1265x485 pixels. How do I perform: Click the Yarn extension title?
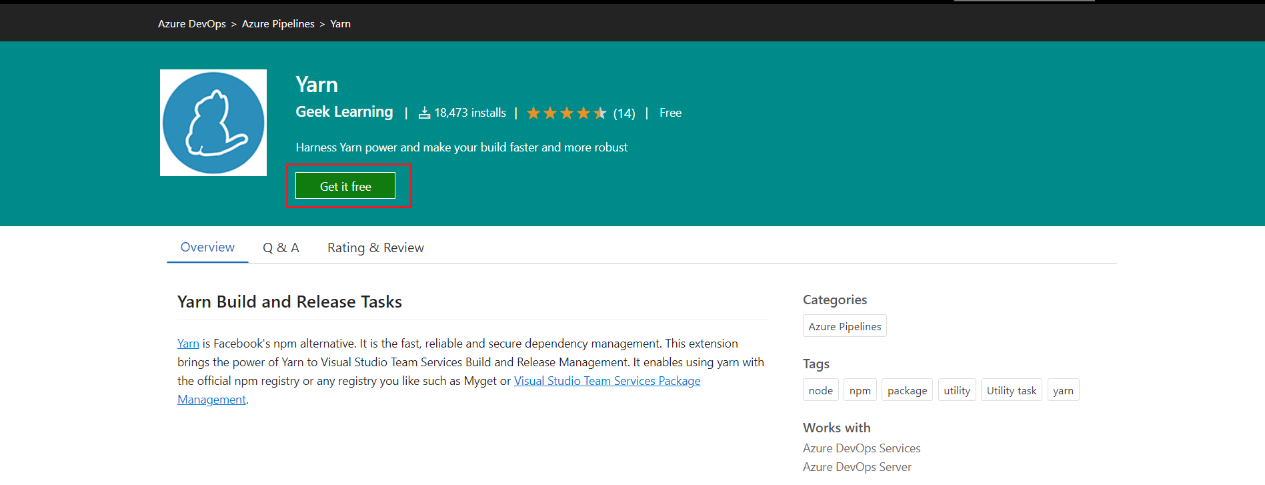pos(317,85)
